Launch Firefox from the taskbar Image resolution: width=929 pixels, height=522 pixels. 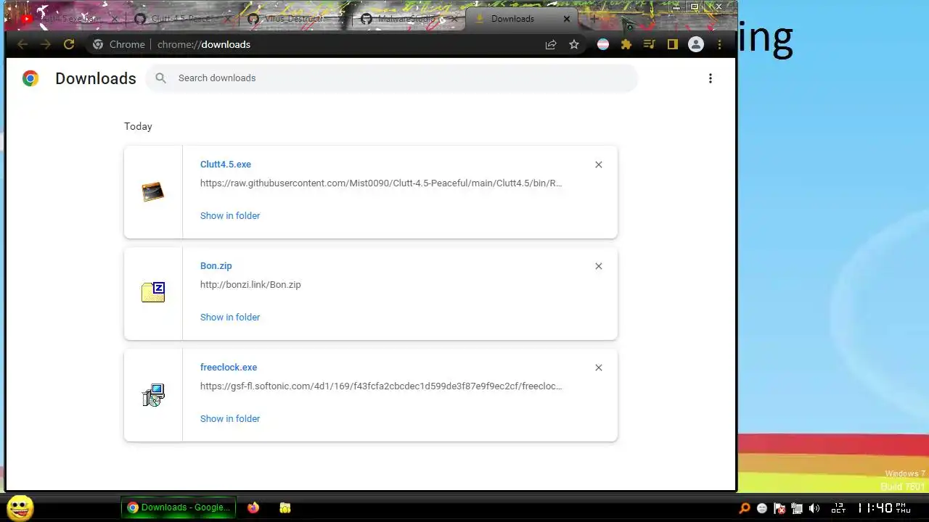click(253, 507)
